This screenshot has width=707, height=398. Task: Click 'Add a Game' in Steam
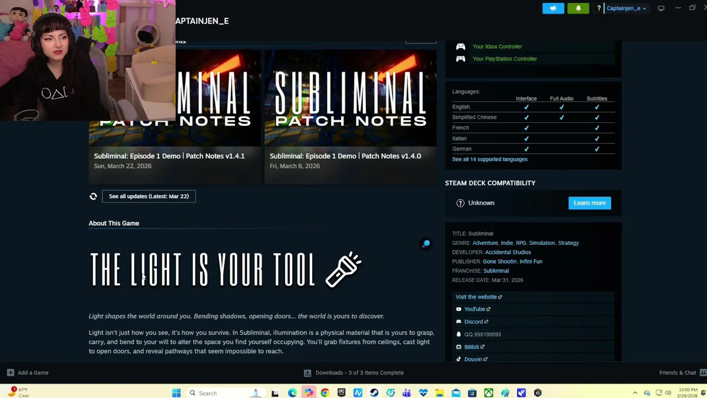coord(28,373)
